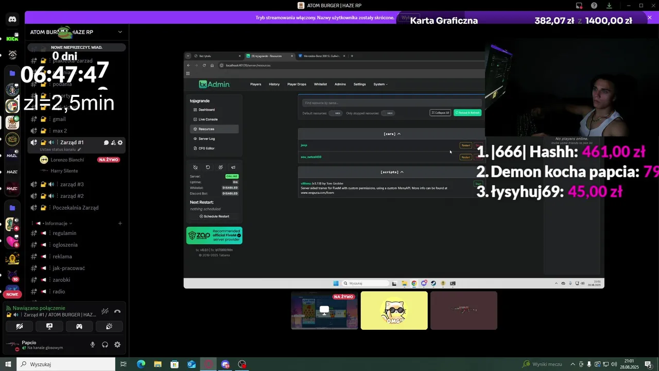
Task: Open History tab in streamed txAdmin
Action: (x=274, y=84)
